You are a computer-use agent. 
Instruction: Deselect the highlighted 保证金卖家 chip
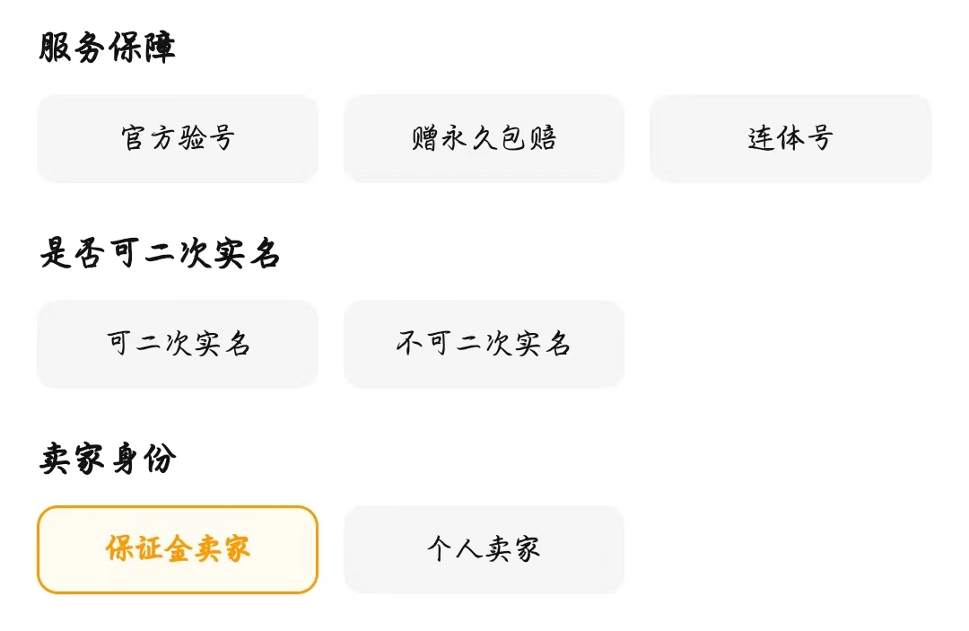(x=178, y=549)
